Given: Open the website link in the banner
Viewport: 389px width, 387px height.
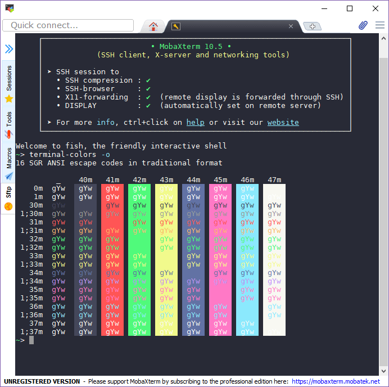Looking at the screenshot, I should coord(283,123).
